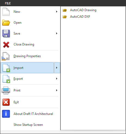
Task: Click the Drawing Properties ruler icon
Action: [x=5, y=56]
